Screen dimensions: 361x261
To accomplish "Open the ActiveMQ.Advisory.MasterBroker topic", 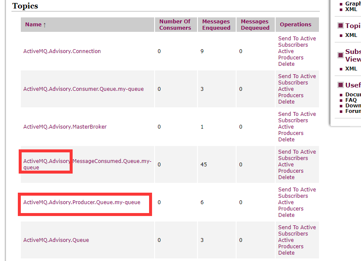I will [x=65, y=126].
